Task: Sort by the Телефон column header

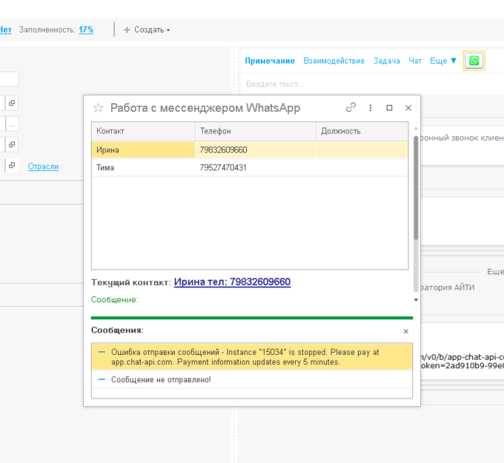Action: (x=256, y=131)
